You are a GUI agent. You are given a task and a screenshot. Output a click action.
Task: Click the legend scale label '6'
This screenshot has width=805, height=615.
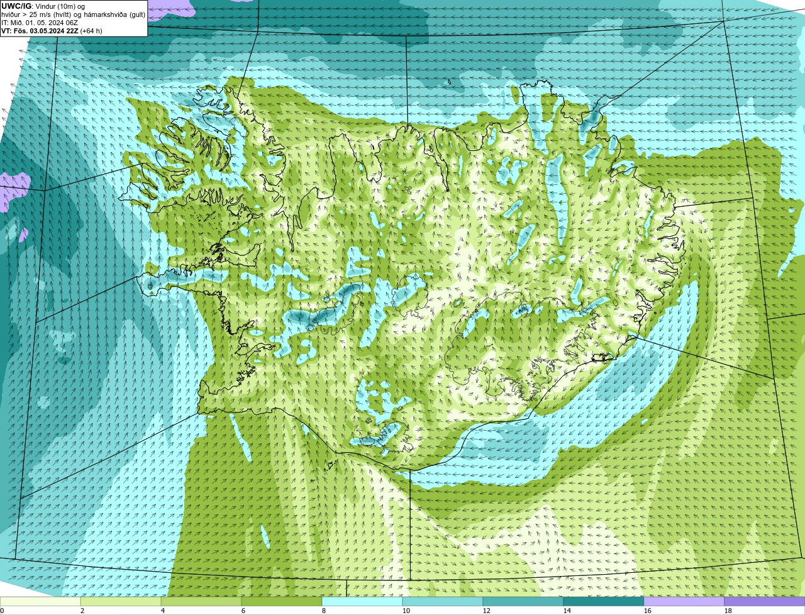click(x=243, y=611)
